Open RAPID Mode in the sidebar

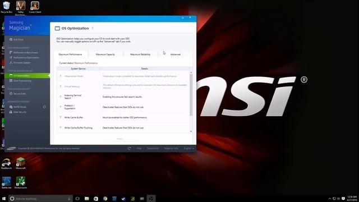(x=18, y=107)
